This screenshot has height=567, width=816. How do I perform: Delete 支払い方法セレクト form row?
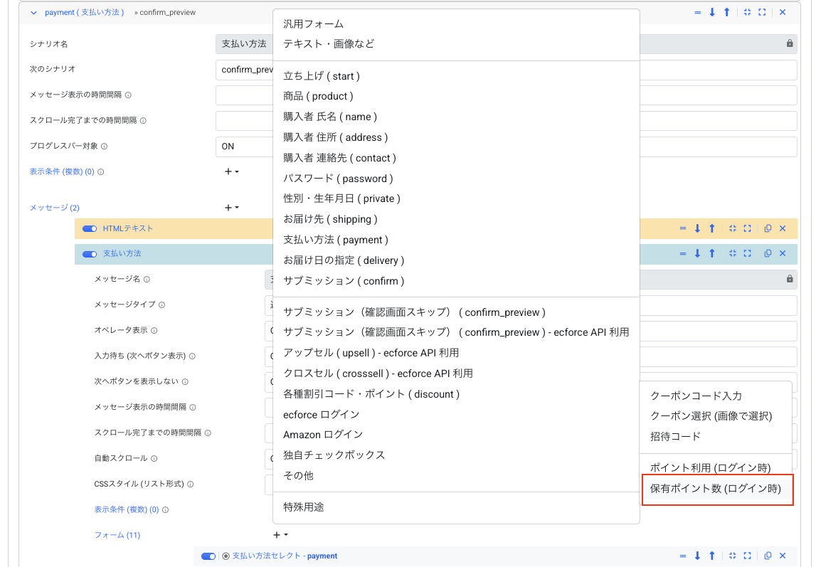pos(783,556)
